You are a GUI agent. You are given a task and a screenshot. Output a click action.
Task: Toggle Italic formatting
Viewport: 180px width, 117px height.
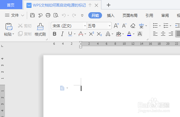point(62,34)
